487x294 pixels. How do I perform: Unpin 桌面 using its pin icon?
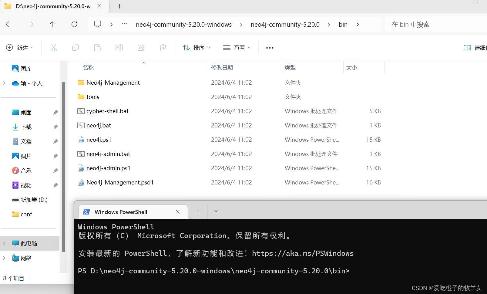click(55, 112)
